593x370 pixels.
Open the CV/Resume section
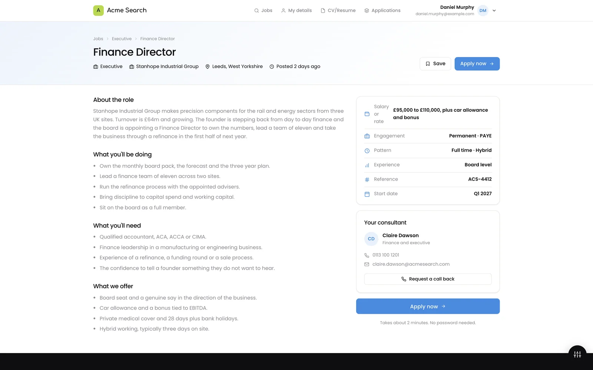(x=338, y=10)
